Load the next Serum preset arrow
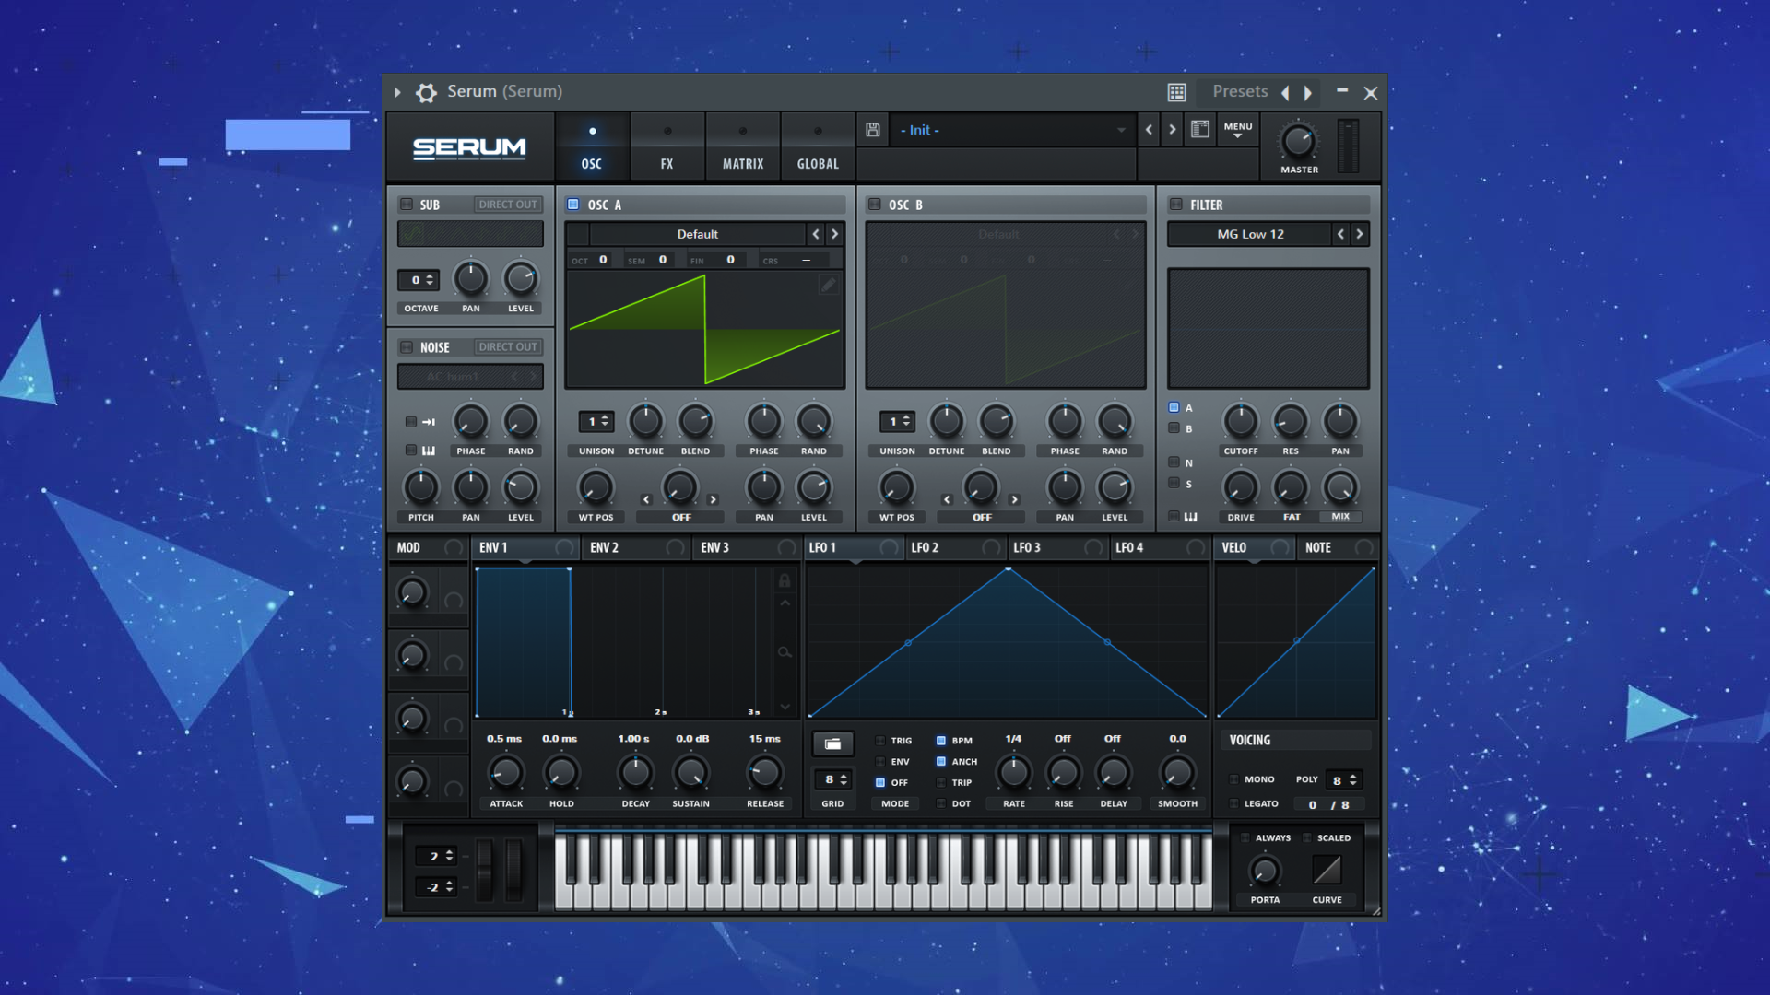Image resolution: width=1770 pixels, height=995 pixels. click(1173, 130)
